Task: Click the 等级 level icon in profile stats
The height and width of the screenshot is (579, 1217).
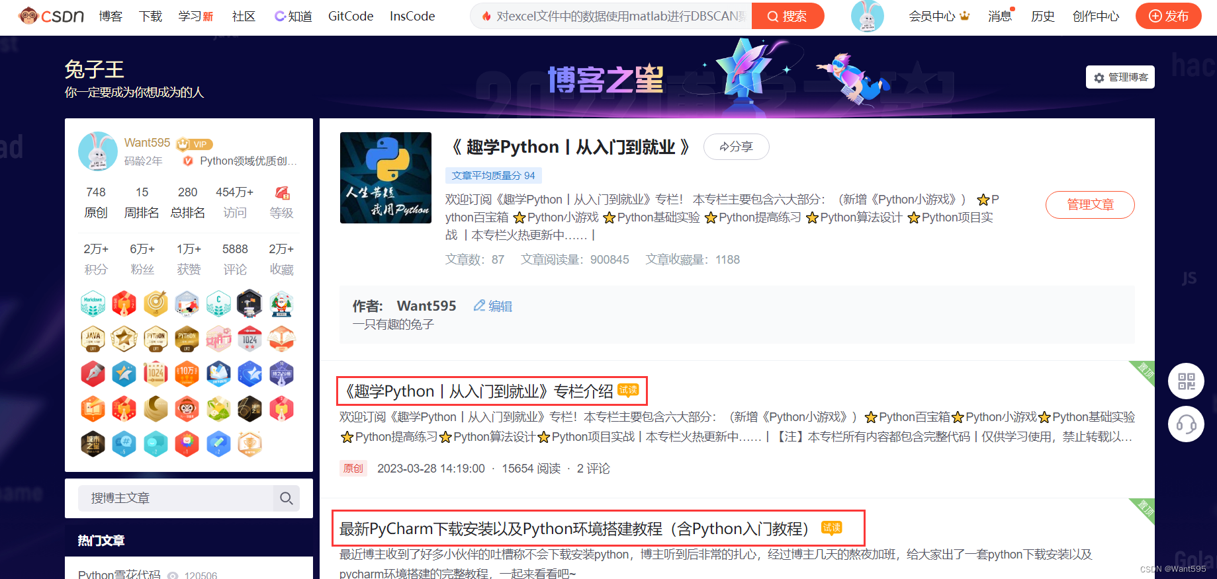Action: tap(282, 193)
